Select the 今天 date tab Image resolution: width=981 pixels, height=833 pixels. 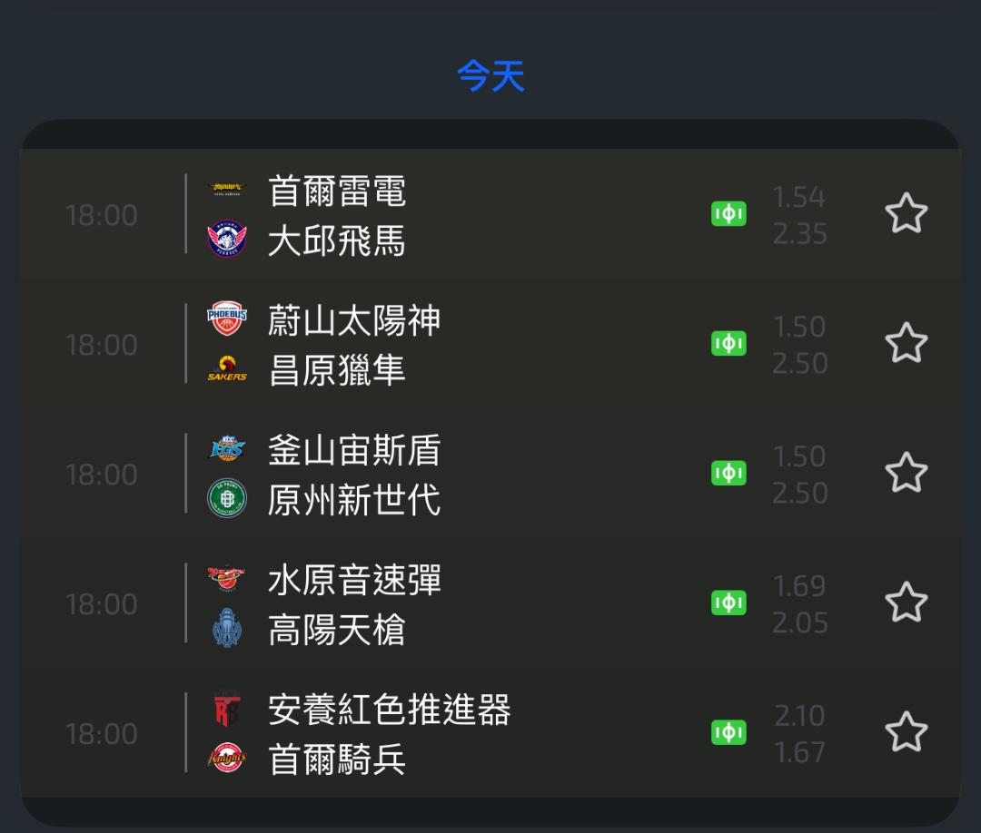tap(490, 76)
